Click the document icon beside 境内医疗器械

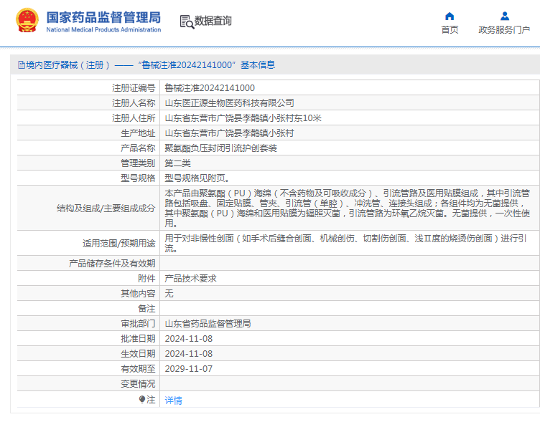(22, 65)
